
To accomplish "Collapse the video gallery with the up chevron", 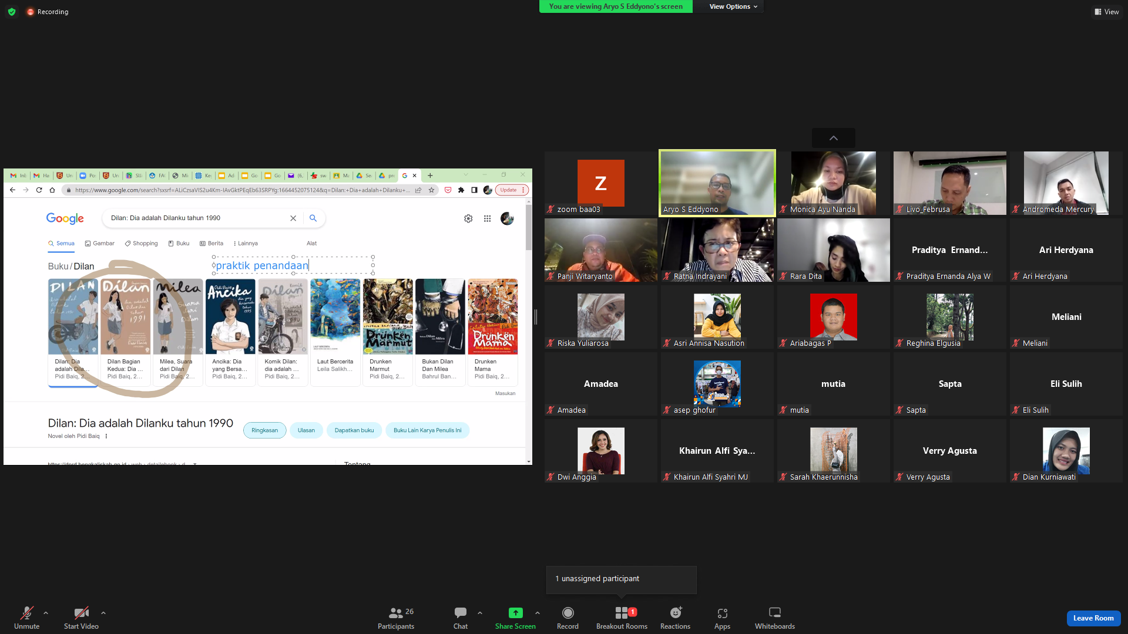I will coord(833,138).
